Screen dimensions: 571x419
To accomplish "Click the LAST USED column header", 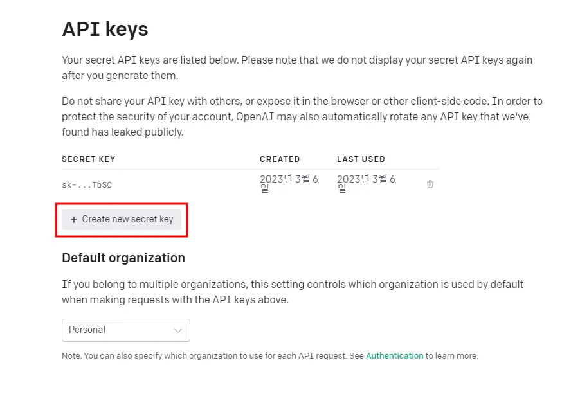I will tap(361, 159).
